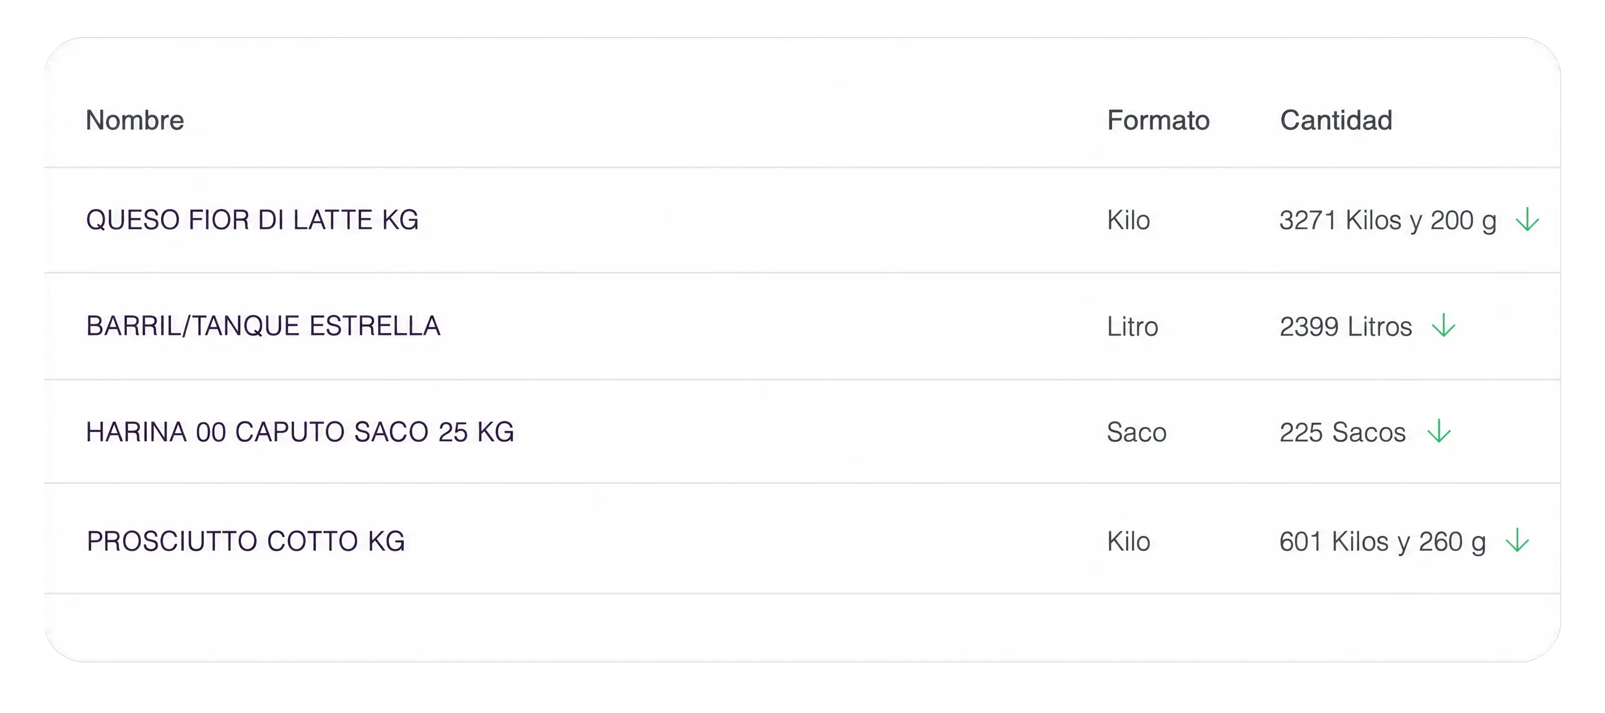This screenshot has width=1605, height=713.
Task: Click the 3271 Kilos y 200 g quantity
Action: tap(1388, 221)
